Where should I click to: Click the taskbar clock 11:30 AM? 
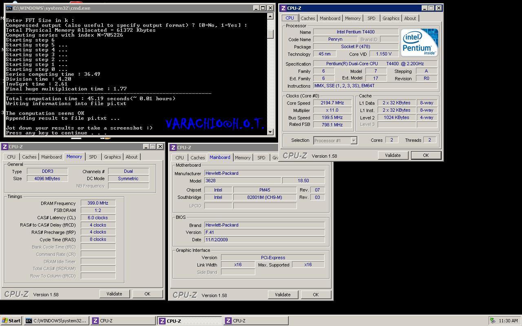(508, 321)
